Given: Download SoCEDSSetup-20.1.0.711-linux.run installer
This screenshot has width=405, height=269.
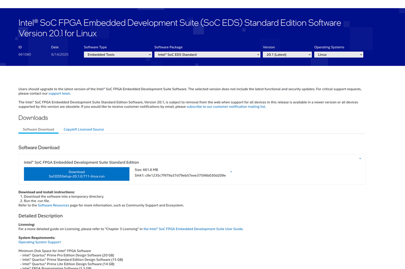Looking at the screenshot, I should (77, 174).
